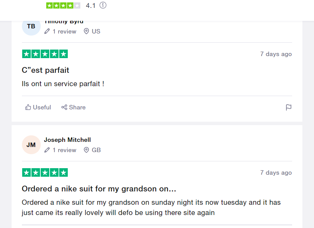
Task: Click the 4.1 overall star rating
Action: pyautogui.click(x=63, y=5)
